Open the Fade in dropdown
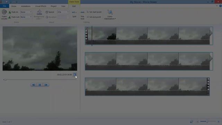222x125 pixels. coord(26,12)
